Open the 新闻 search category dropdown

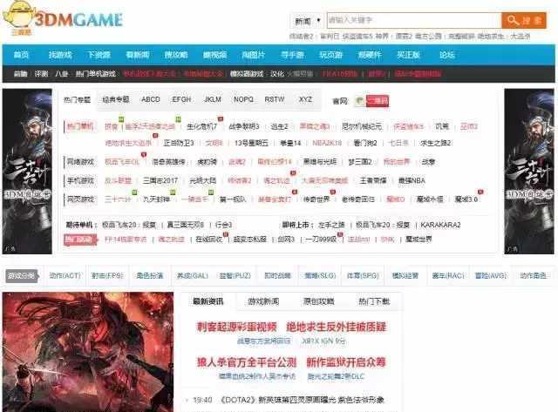tap(307, 21)
